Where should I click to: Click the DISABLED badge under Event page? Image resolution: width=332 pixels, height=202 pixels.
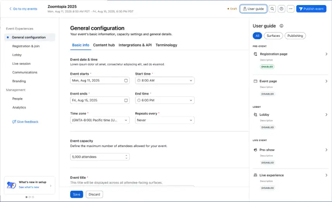(x=267, y=94)
